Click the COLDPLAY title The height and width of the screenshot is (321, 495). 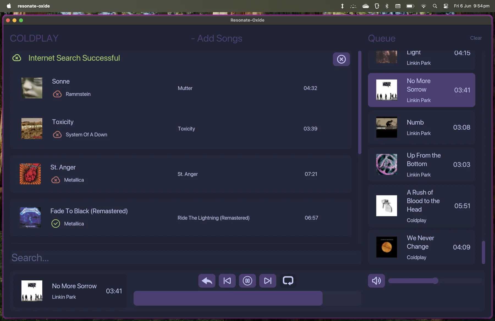34,38
